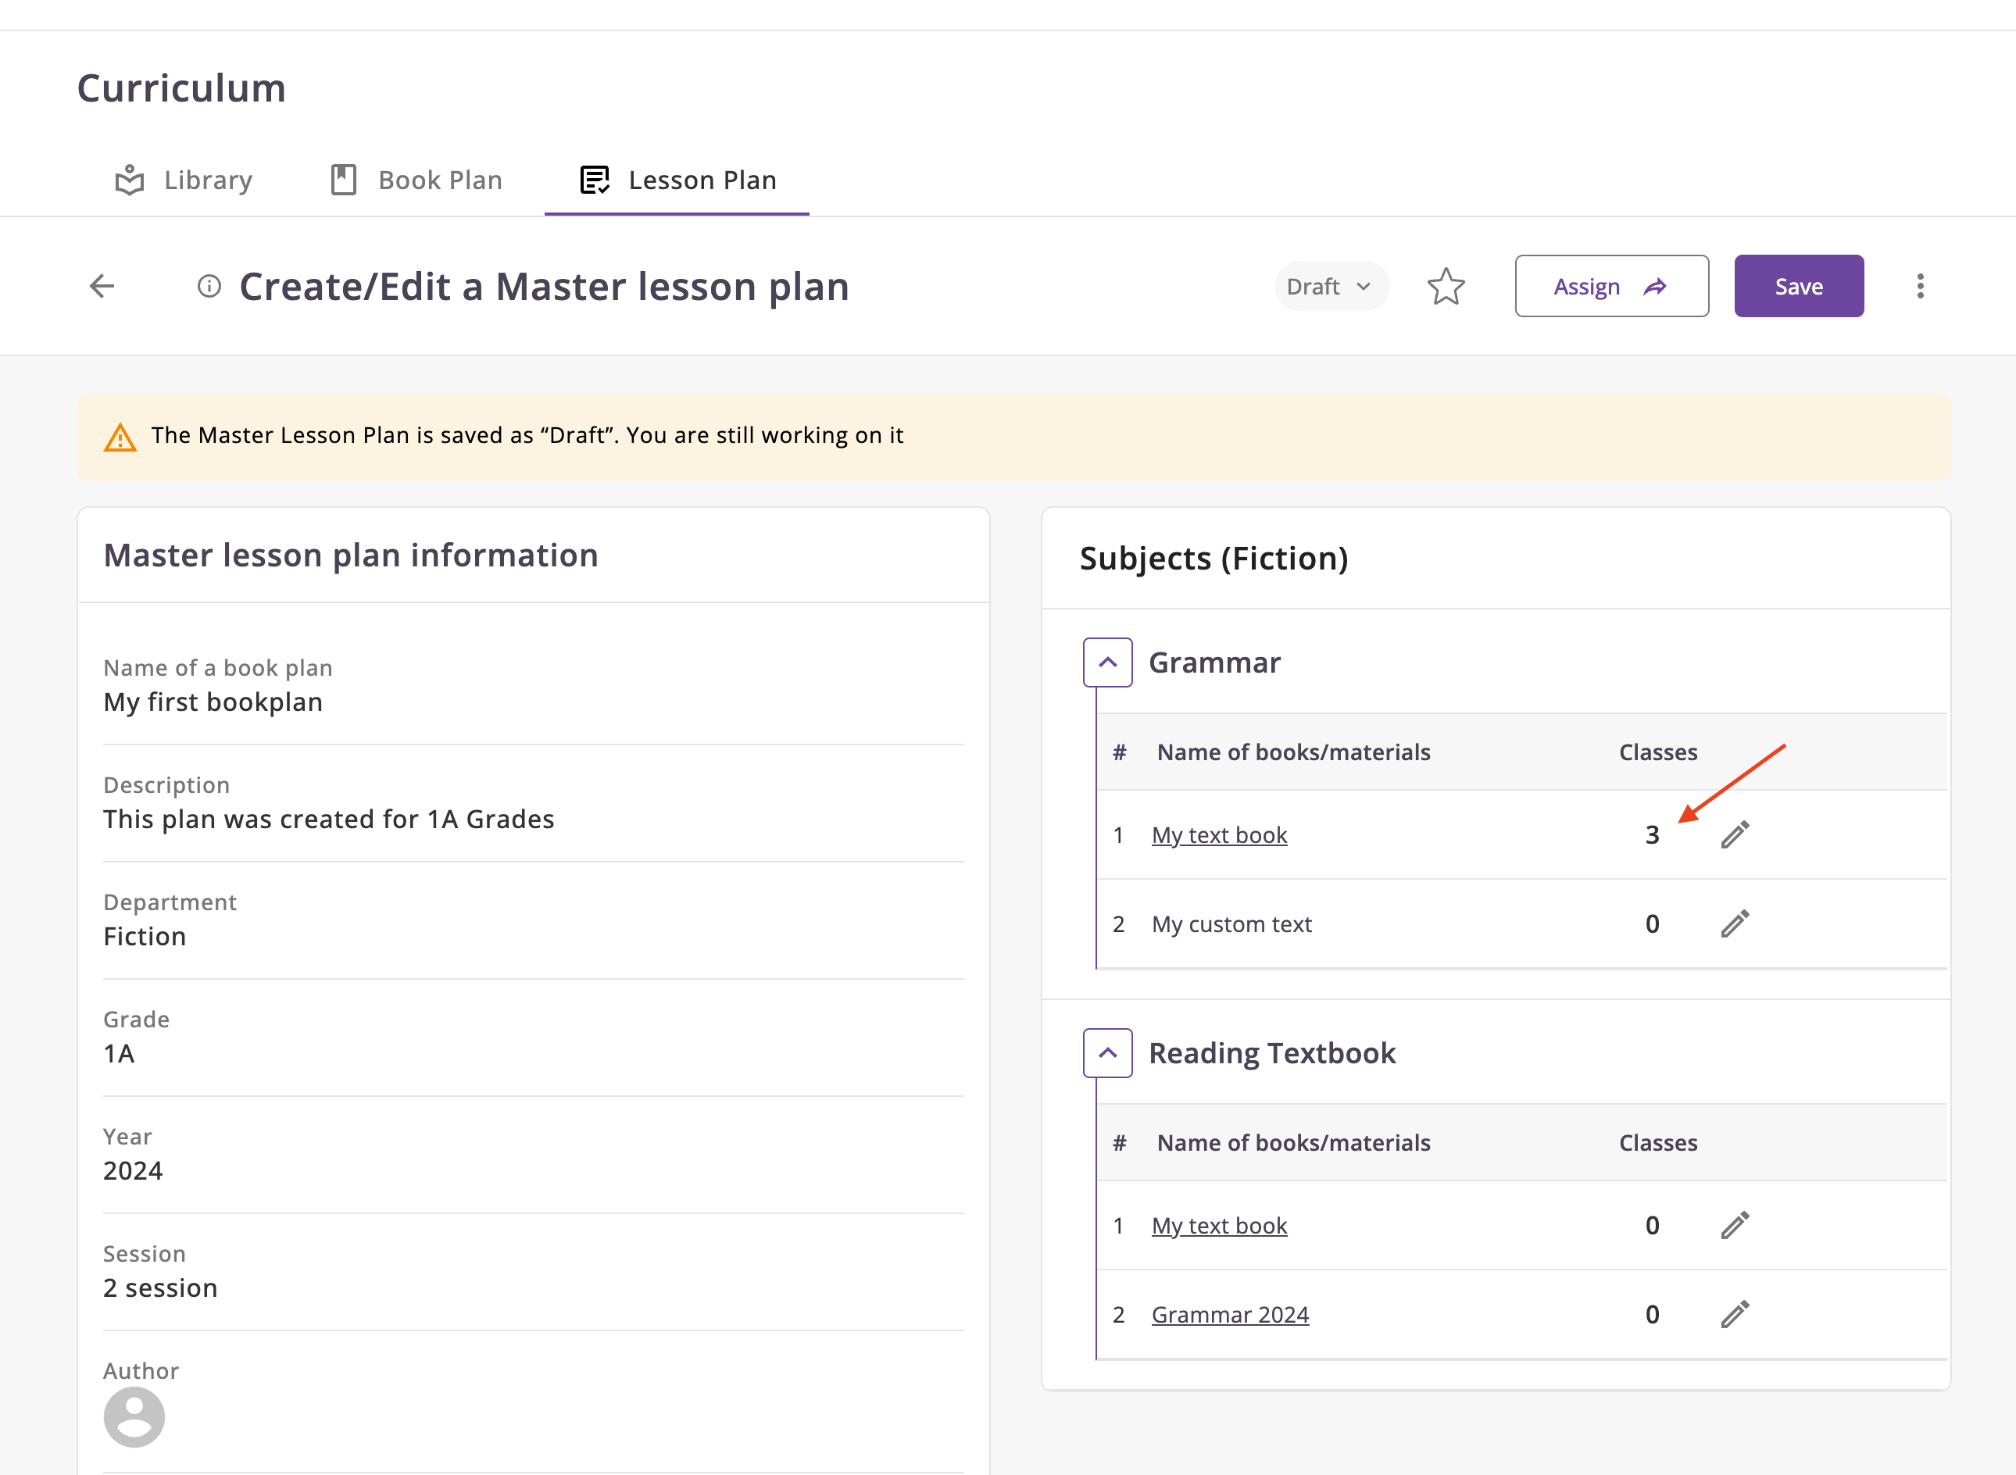
Task: Open the three-dot more options menu
Action: click(1920, 287)
